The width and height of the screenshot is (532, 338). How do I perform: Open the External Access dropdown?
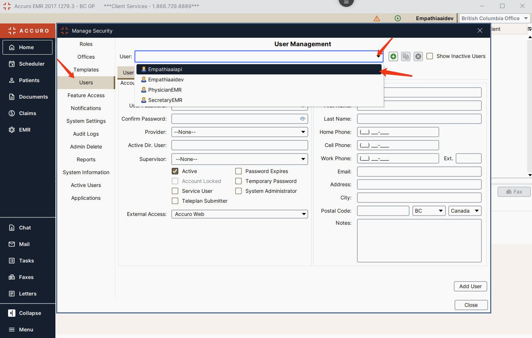[240, 214]
